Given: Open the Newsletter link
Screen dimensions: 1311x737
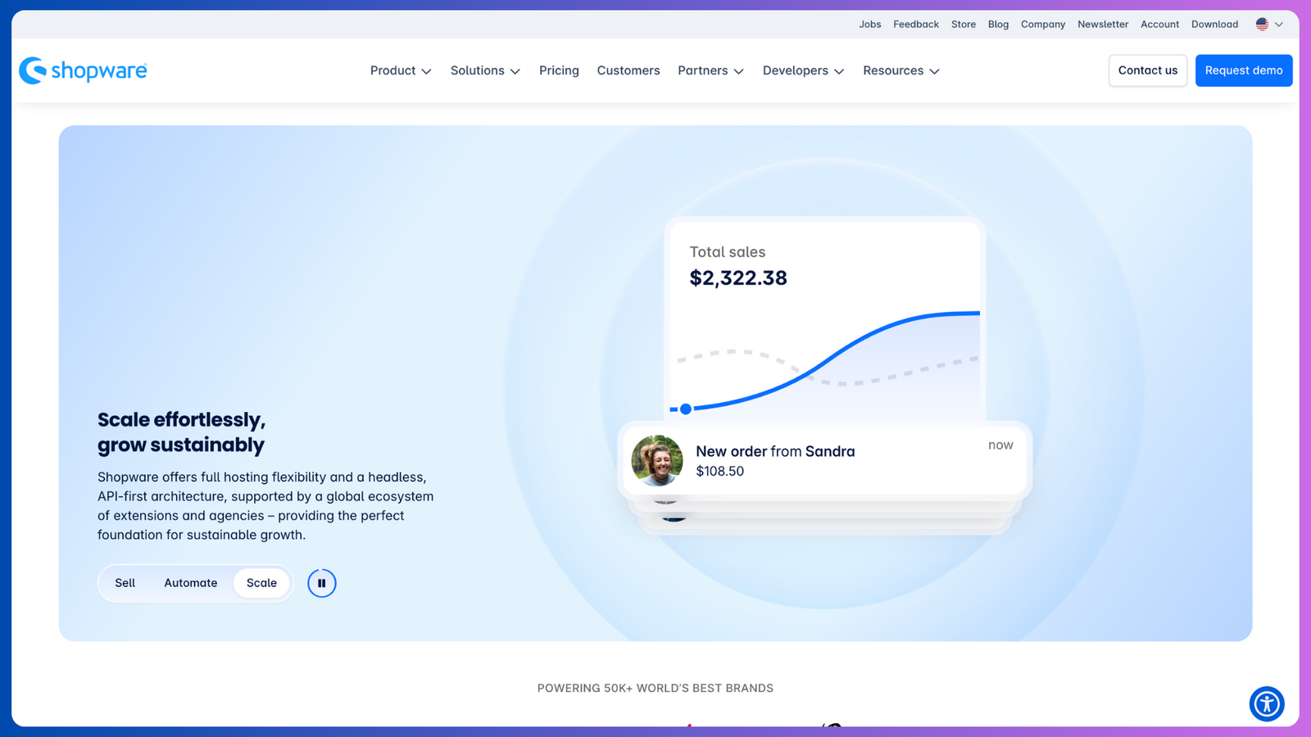Looking at the screenshot, I should [x=1103, y=25].
